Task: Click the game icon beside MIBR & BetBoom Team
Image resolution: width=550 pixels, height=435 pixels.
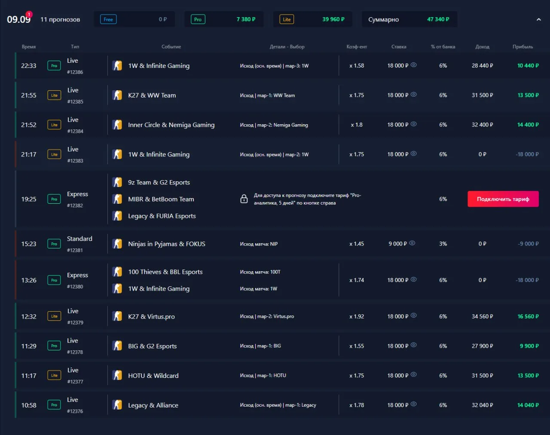Action: click(117, 199)
